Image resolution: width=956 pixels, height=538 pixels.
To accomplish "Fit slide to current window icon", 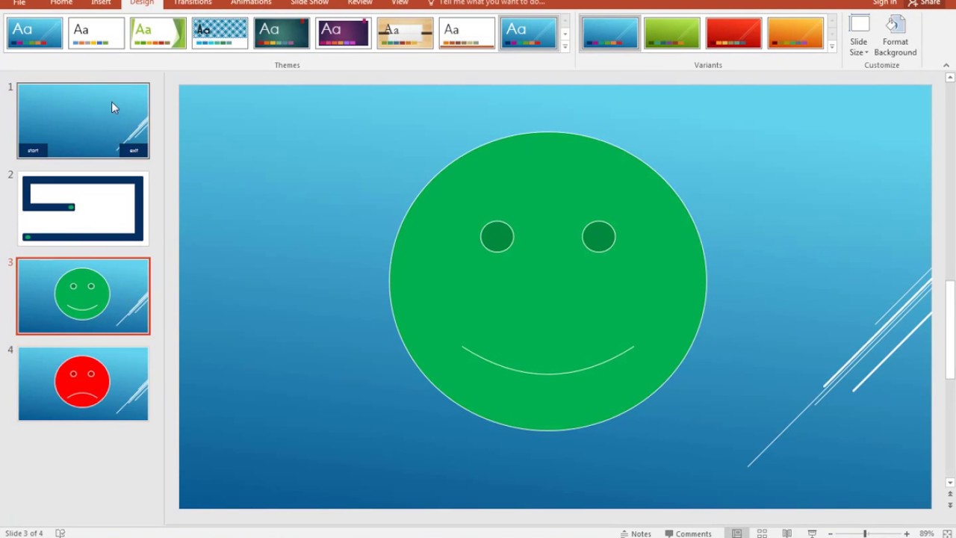I will tap(947, 534).
